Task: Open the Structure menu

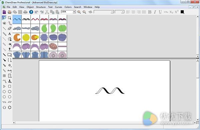Action: [41, 7]
